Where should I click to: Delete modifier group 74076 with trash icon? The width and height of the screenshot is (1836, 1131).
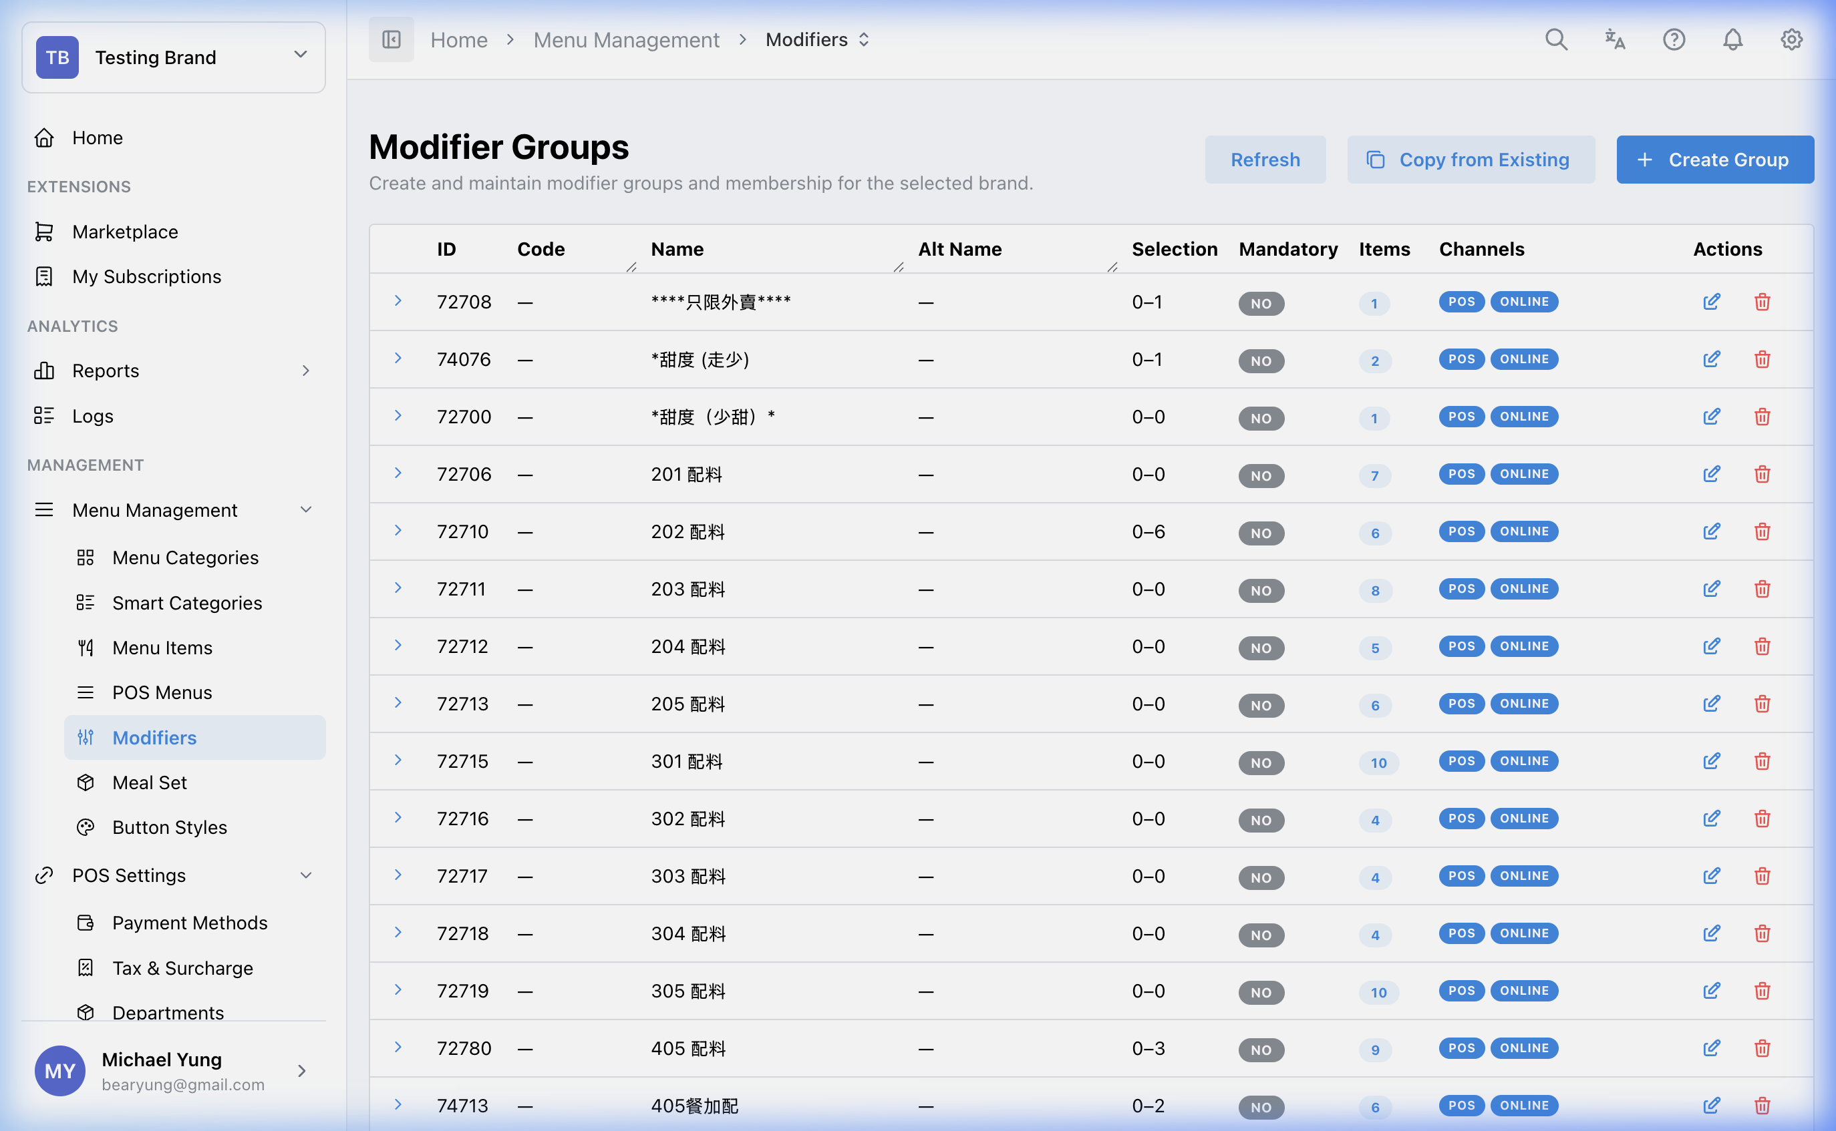point(1762,359)
